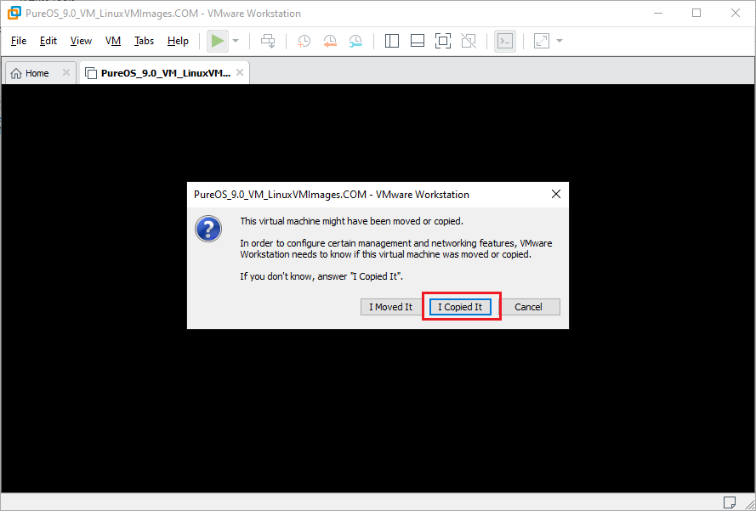Enter full screen mode icon
Image resolution: width=756 pixels, height=511 pixels.
(442, 41)
